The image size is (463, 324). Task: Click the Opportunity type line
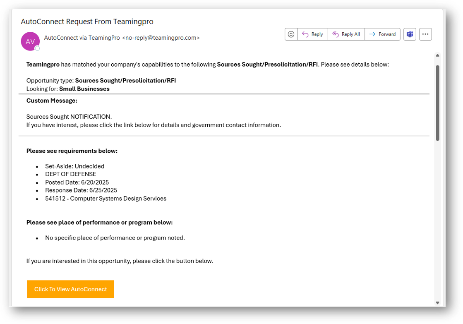pyautogui.click(x=101, y=81)
